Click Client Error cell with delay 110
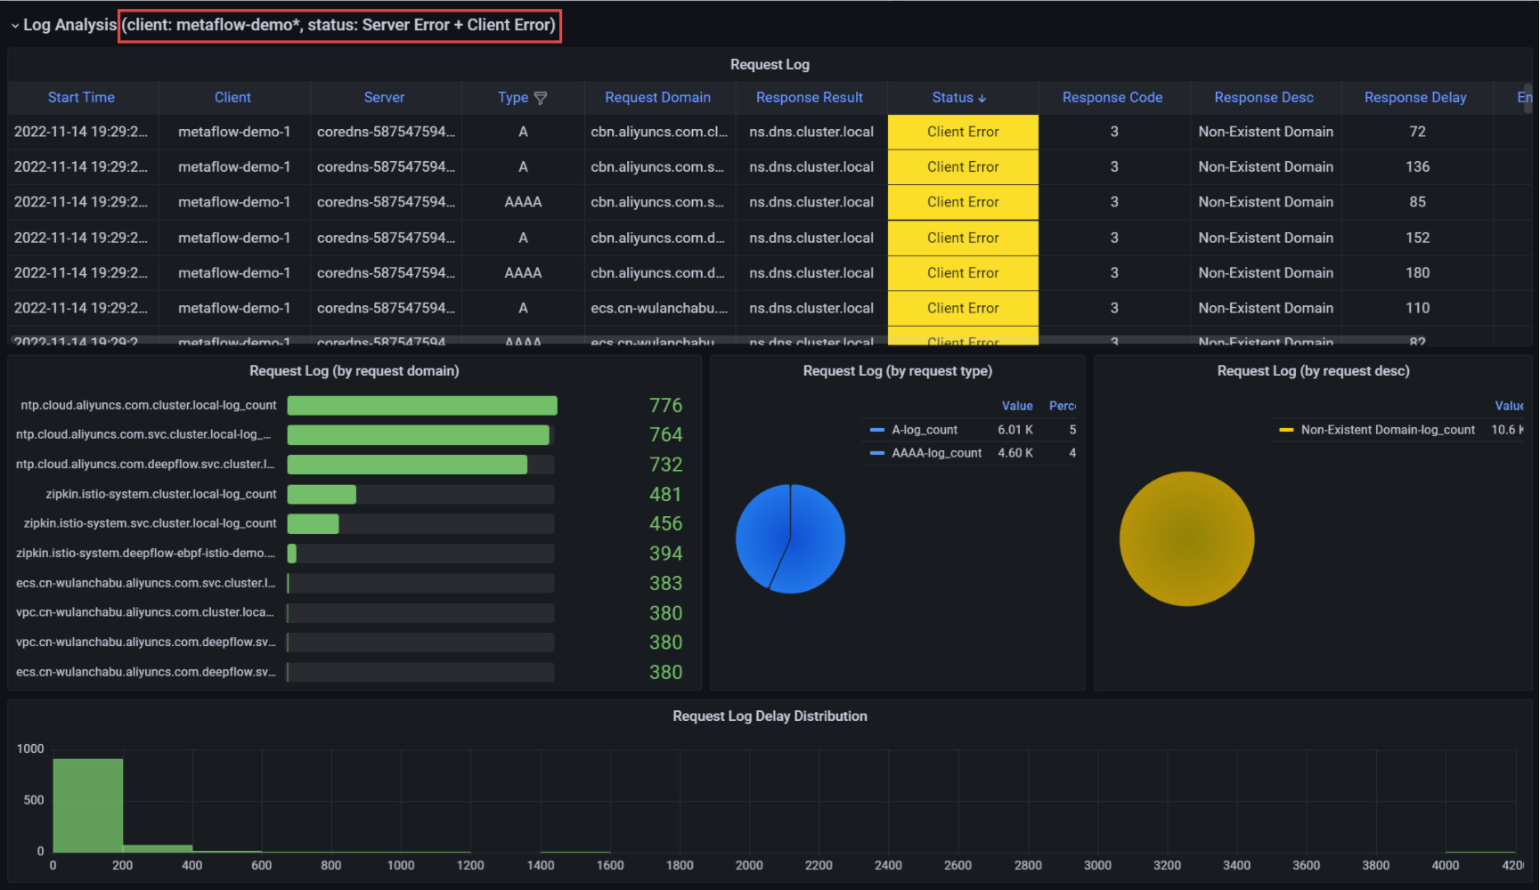 963,308
